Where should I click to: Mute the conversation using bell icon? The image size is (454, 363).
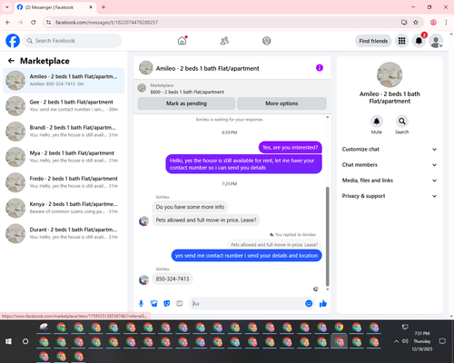pyautogui.click(x=376, y=122)
